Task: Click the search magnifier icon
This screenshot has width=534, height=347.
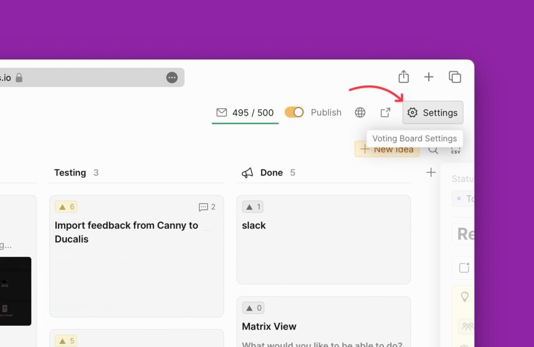Action: pos(433,150)
